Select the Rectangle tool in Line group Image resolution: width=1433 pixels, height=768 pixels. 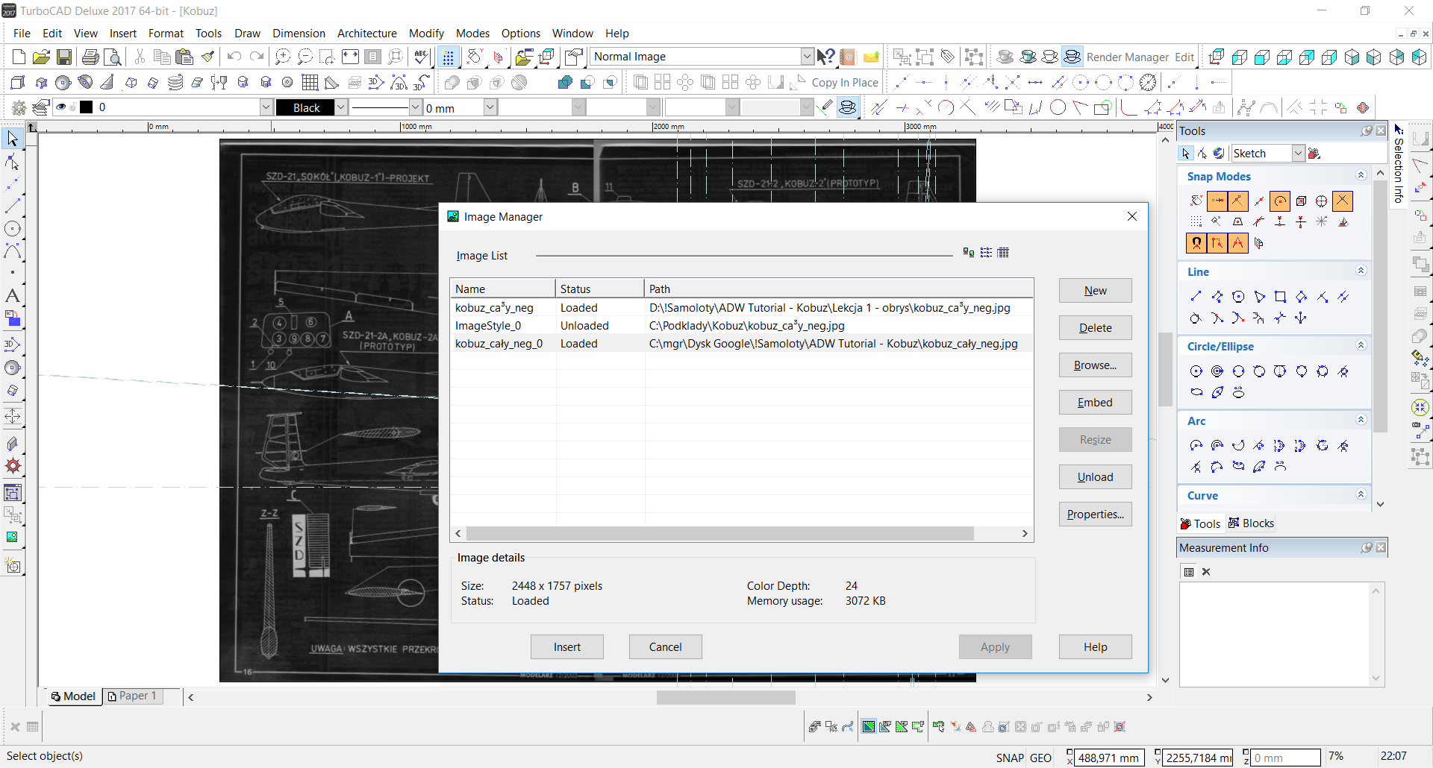(1280, 297)
